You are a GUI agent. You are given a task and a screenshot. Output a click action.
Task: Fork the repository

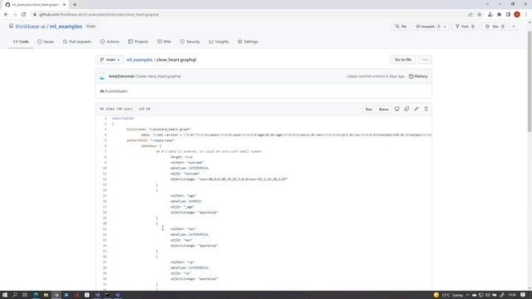click(x=465, y=27)
